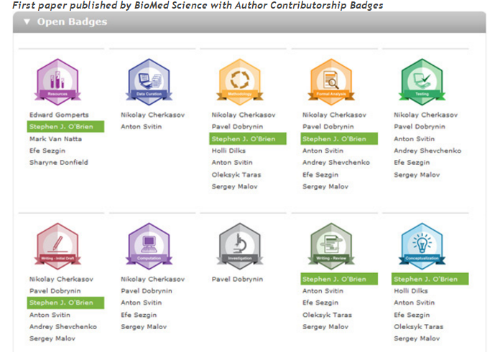
Task: Select highlighted Stephen J. O'Brien under Conceptualization
Action: [x=430, y=279]
